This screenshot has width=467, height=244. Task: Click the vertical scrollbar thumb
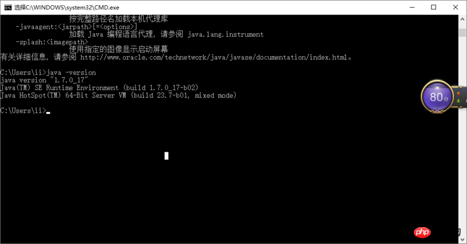click(x=462, y=33)
